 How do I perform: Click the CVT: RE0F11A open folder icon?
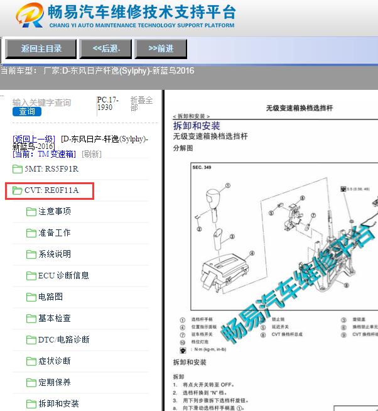pos(18,190)
